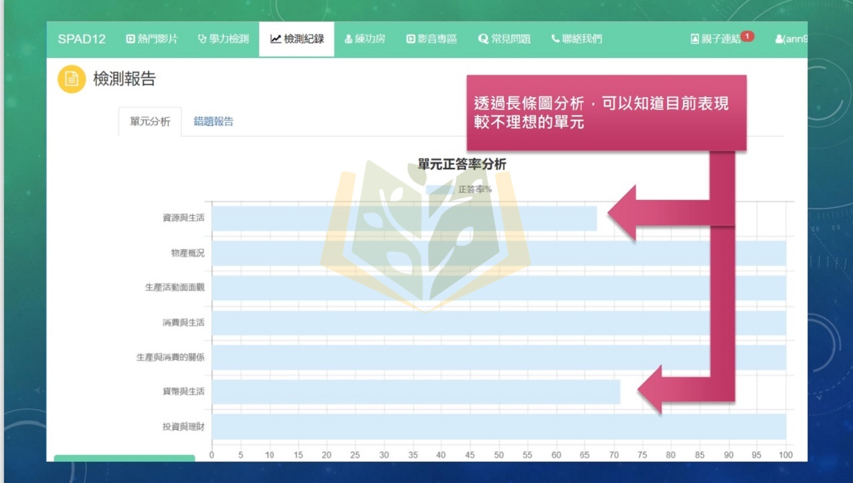The image size is (853, 483).
Task: Open 常見問題 FAQ page
Action: (504, 39)
